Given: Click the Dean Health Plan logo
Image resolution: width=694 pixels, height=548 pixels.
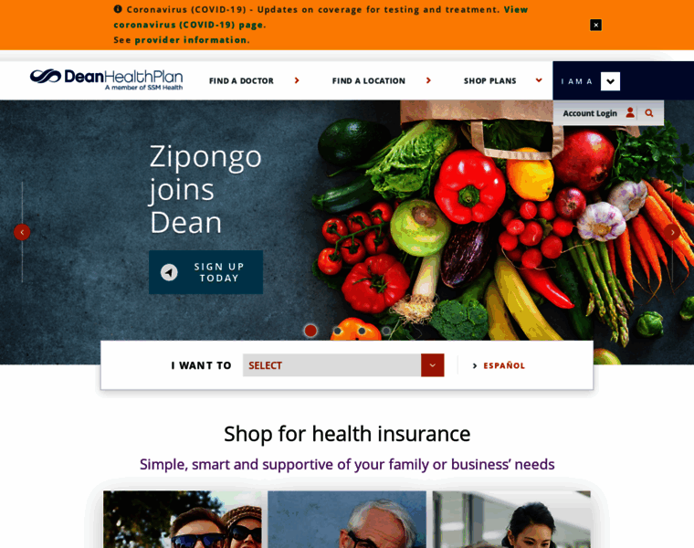Looking at the screenshot, I should 106,79.
